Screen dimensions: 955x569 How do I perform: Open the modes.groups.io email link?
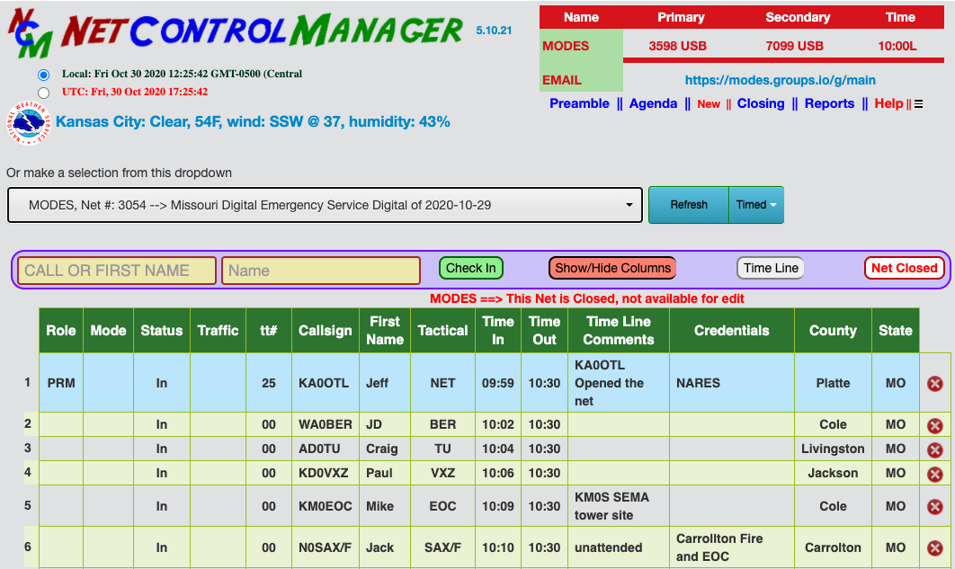pyautogui.click(x=781, y=80)
